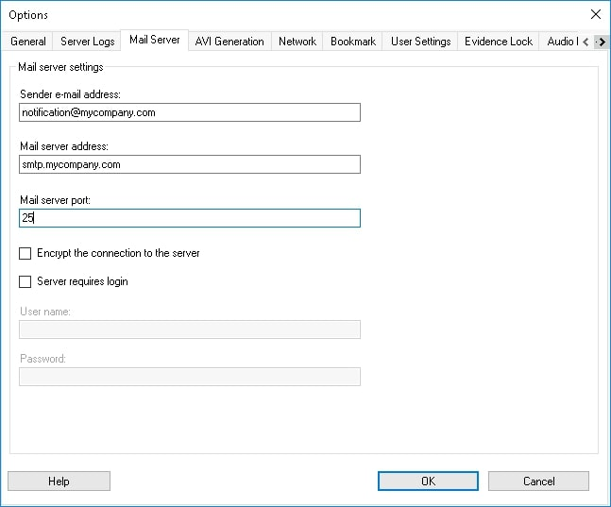Image resolution: width=611 pixels, height=507 pixels.
Task: Click the Sender e-mail address field
Action: click(190, 112)
